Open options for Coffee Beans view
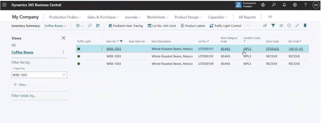The image size is (321, 123). (x=63, y=52)
